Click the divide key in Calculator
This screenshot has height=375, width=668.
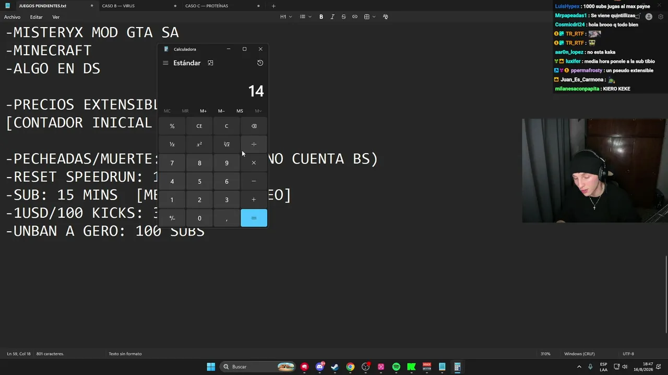pos(254,144)
